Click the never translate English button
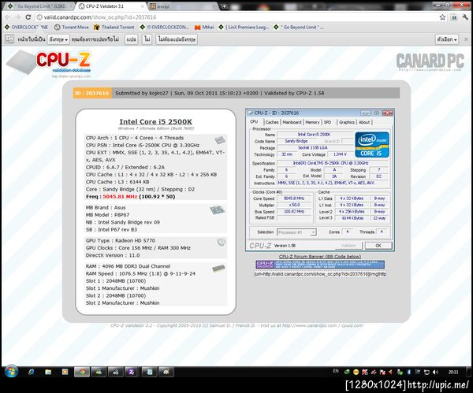Image resolution: width=473 pixels, height=393 pixels. tap(177, 39)
